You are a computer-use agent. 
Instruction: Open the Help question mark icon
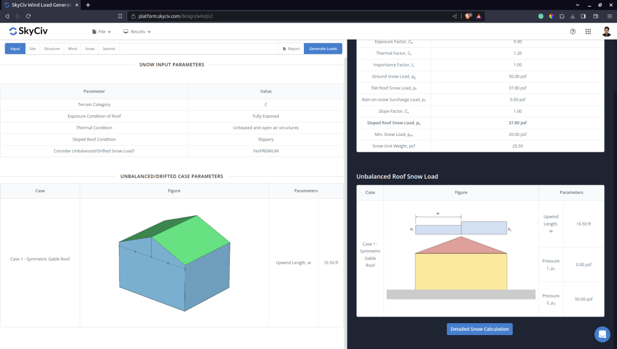(573, 31)
